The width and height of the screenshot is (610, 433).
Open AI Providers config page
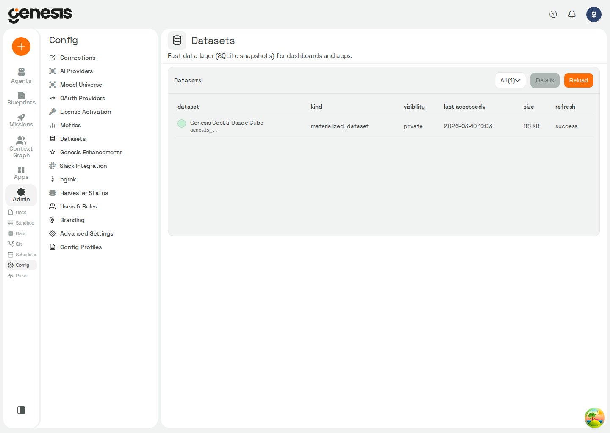71,71
